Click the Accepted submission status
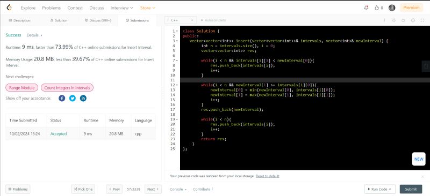The width and height of the screenshot is (430, 196). coord(59,134)
